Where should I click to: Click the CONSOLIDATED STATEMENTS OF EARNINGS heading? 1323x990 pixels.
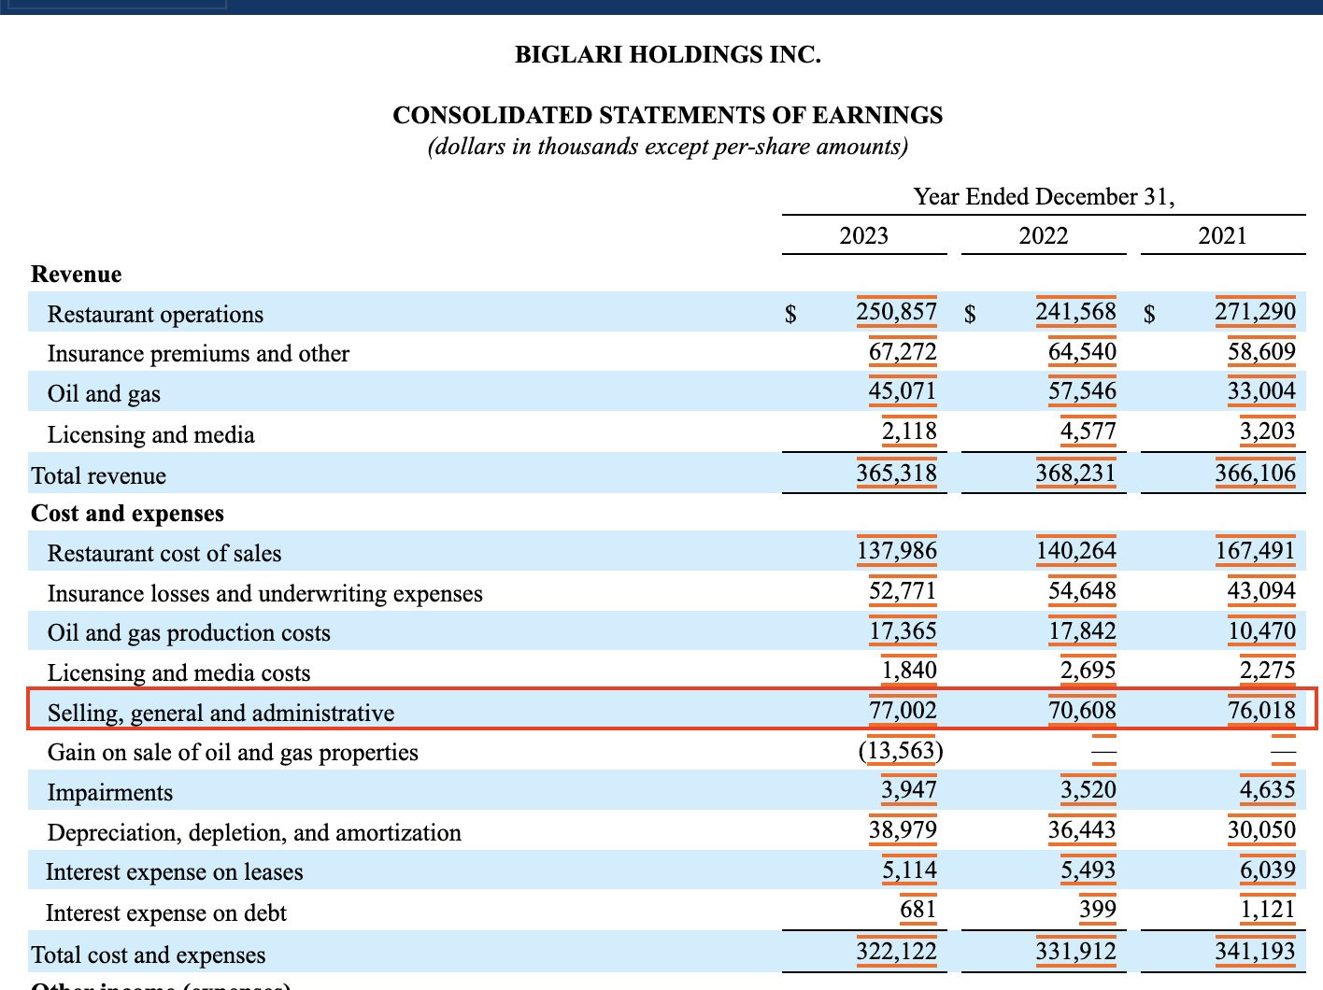coord(667,115)
